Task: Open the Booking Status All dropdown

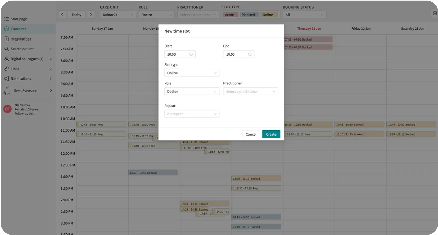Action: coord(304,15)
